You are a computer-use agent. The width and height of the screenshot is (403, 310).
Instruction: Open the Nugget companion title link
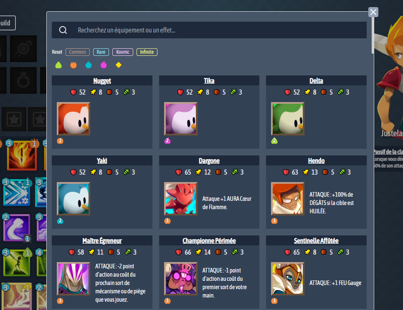(x=102, y=81)
